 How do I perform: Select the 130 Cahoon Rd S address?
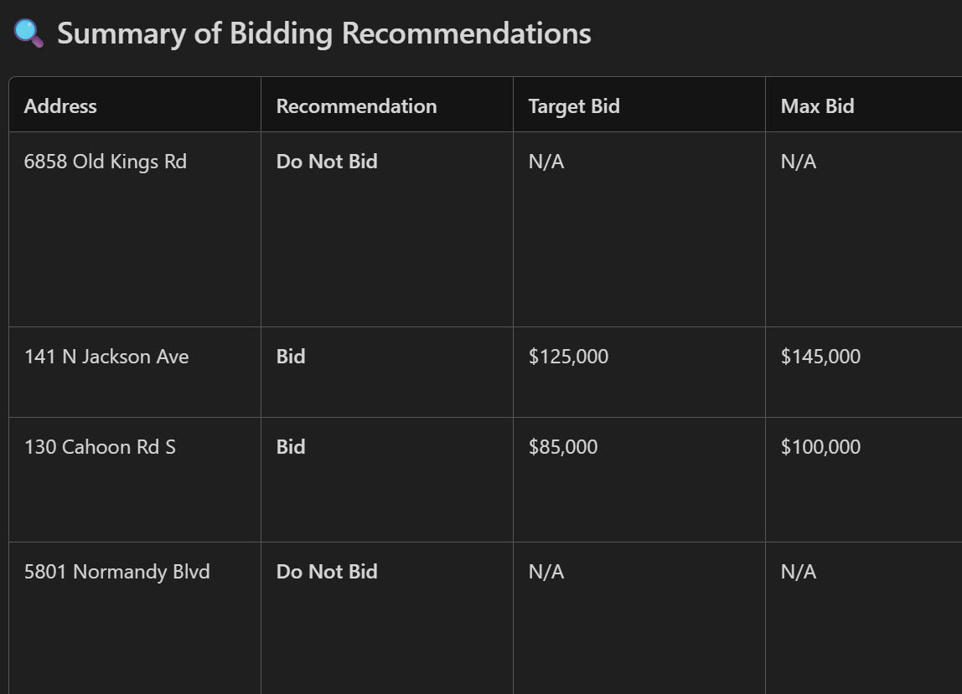point(100,447)
